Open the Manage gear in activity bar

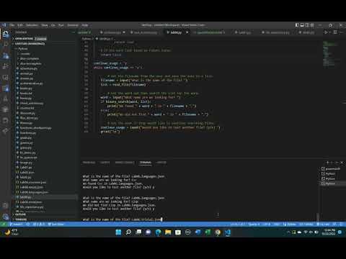click(6, 217)
